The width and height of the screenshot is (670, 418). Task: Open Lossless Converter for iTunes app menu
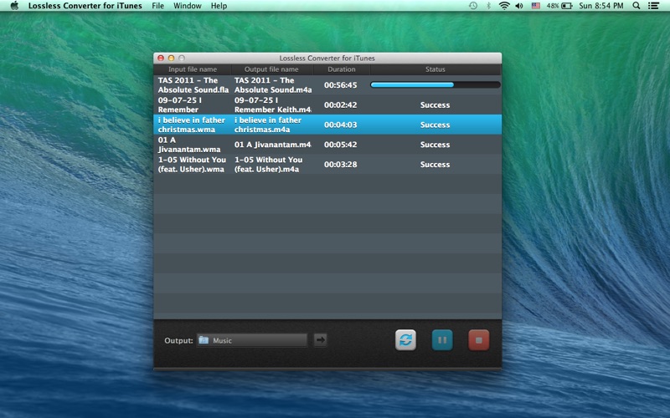pyautogui.click(x=85, y=6)
